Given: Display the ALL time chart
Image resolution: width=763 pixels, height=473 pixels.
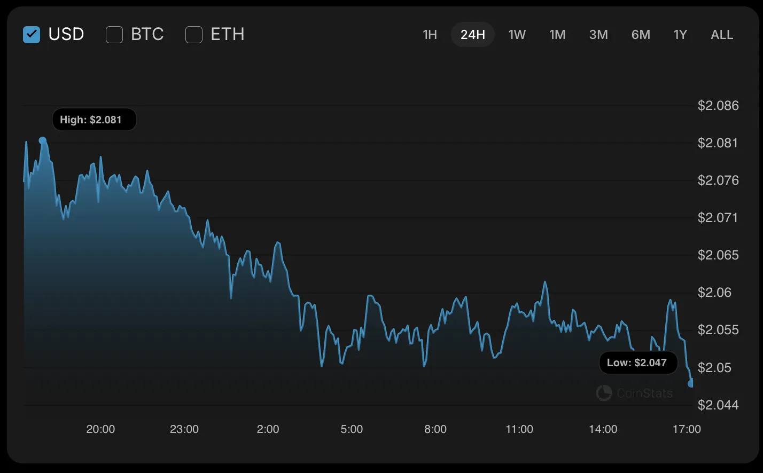Looking at the screenshot, I should 721,34.
